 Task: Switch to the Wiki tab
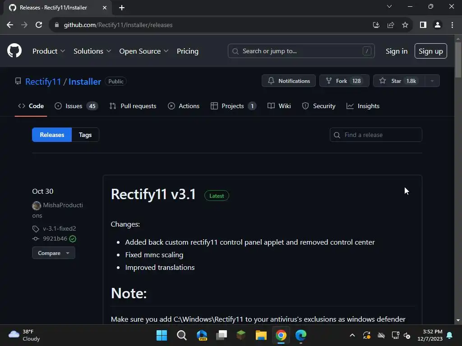279,106
